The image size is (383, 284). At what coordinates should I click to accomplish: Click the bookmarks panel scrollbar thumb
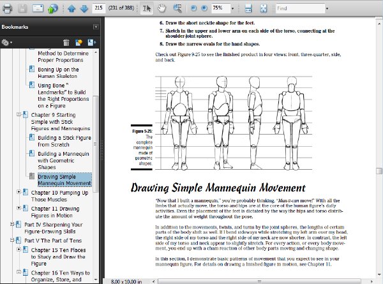coord(96,144)
